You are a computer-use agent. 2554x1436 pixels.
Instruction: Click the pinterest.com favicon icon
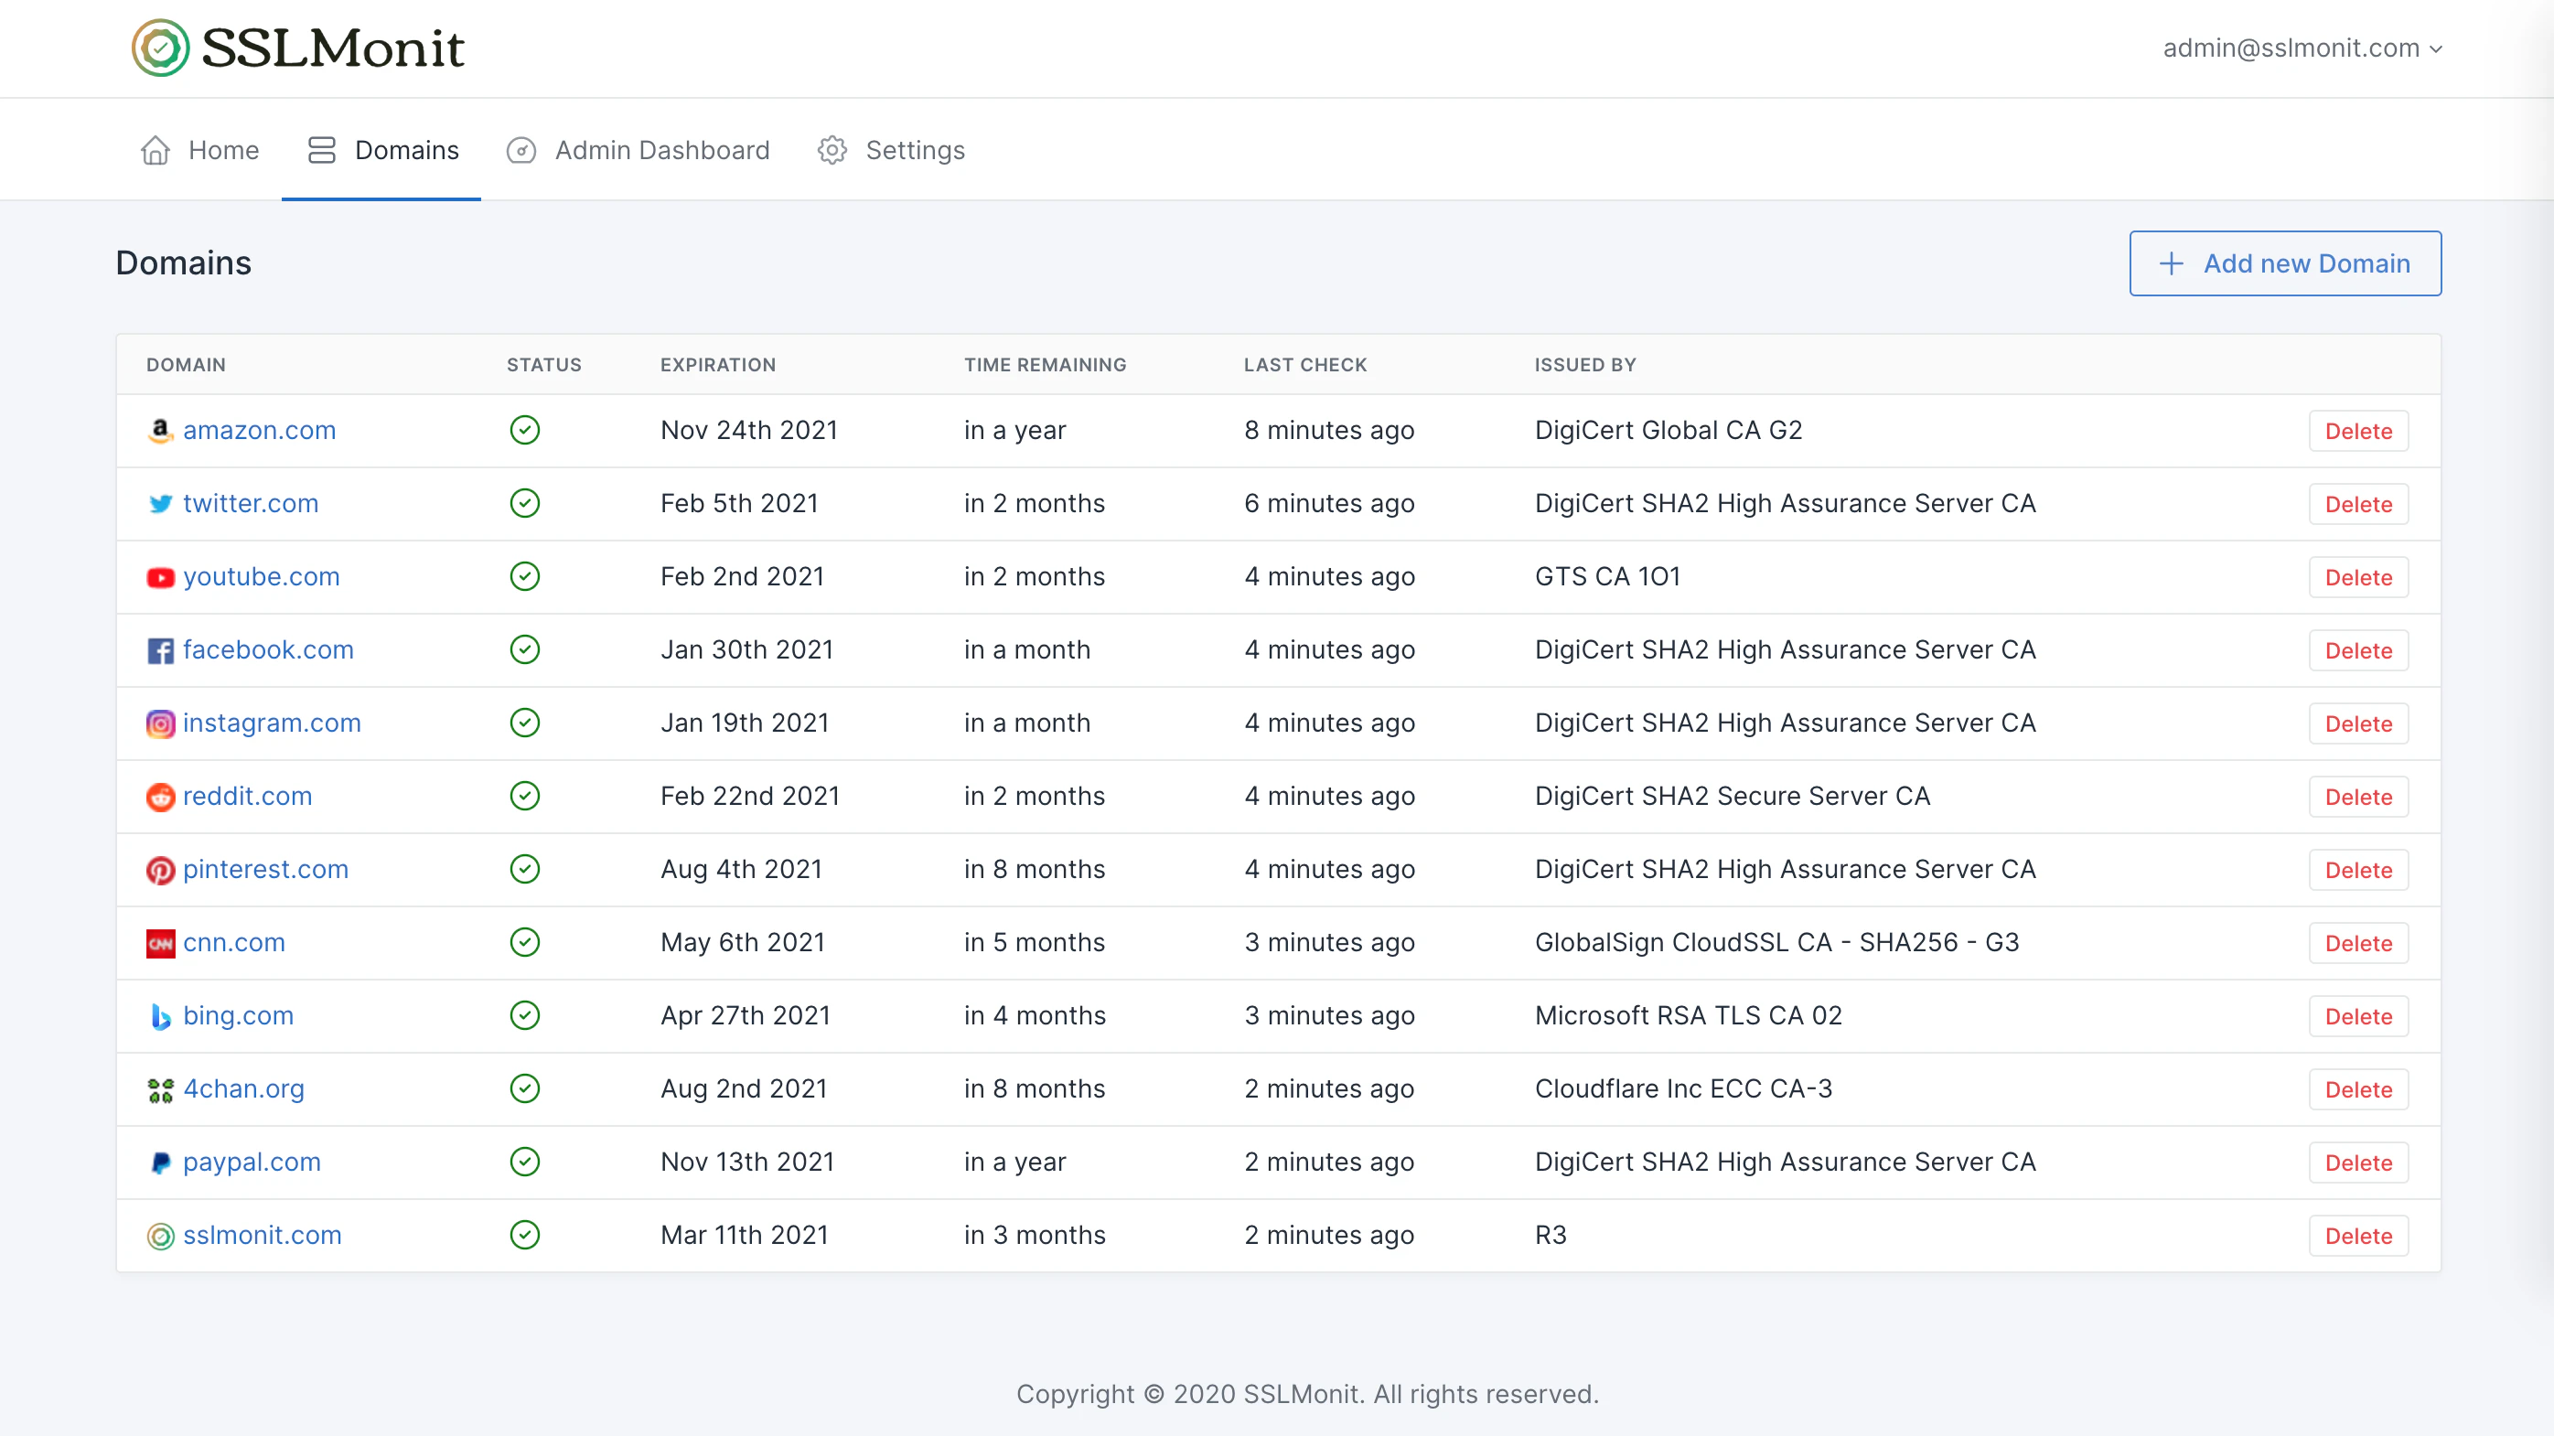click(x=159, y=870)
